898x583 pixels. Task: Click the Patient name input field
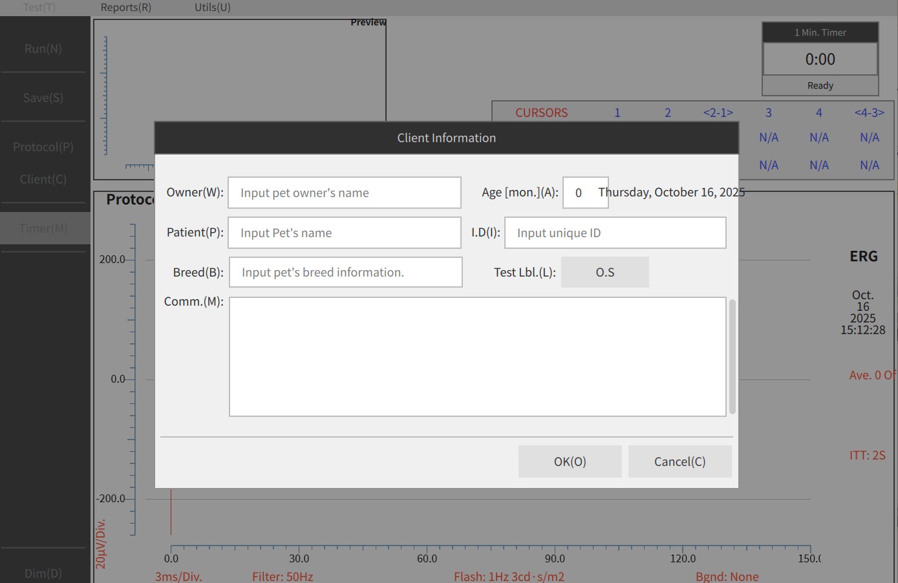click(x=344, y=233)
